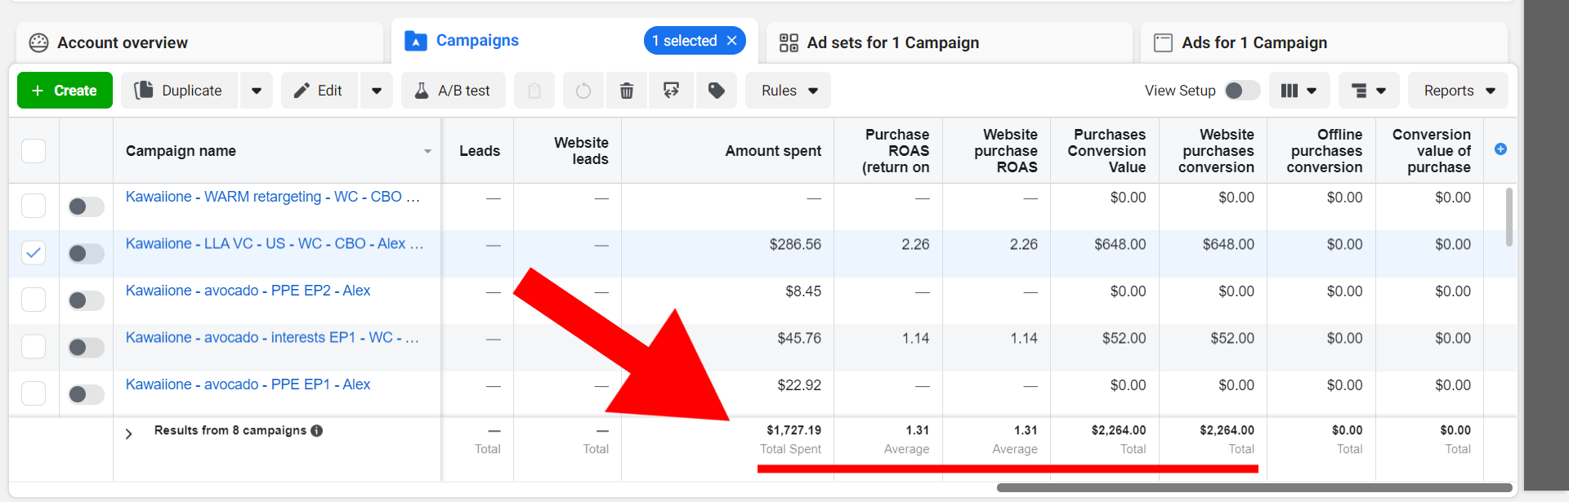
Task: Click the green Create button
Action: 65,91
